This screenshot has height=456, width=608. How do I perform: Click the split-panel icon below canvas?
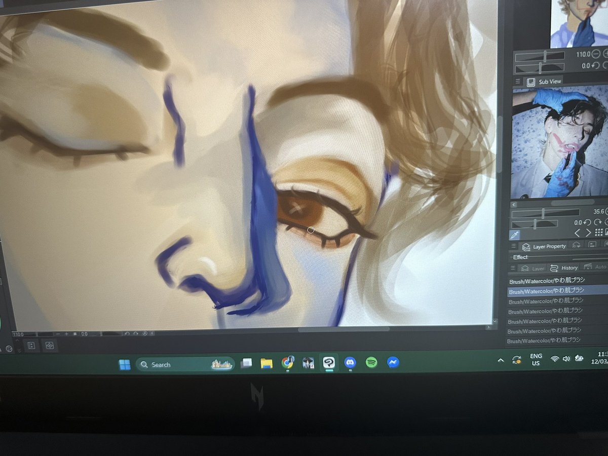[x=31, y=346]
